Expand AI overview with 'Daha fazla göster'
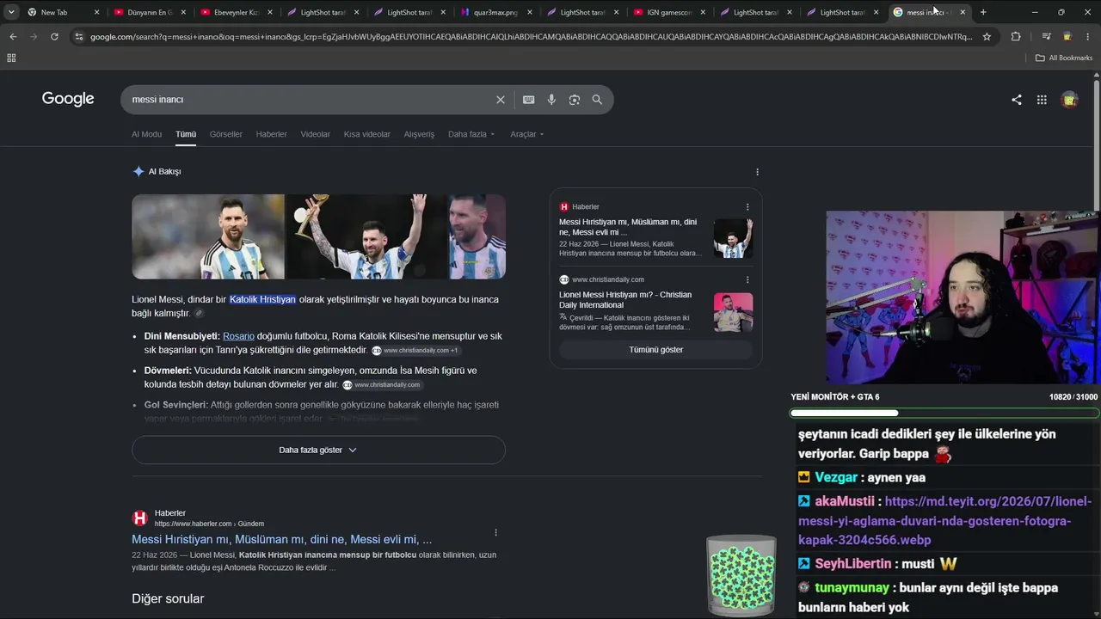Image resolution: width=1101 pixels, height=619 pixels. point(318,450)
